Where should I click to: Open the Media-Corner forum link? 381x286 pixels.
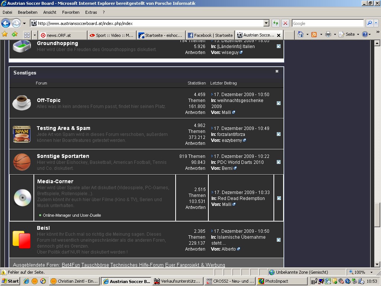[x=55, y=181]
